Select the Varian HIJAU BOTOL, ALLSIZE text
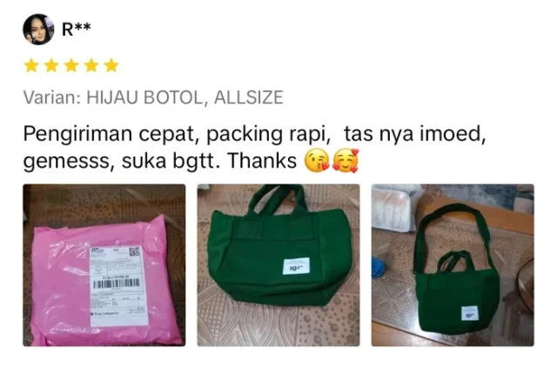Viewport: 557px width, 367px height. pos(153,97)
